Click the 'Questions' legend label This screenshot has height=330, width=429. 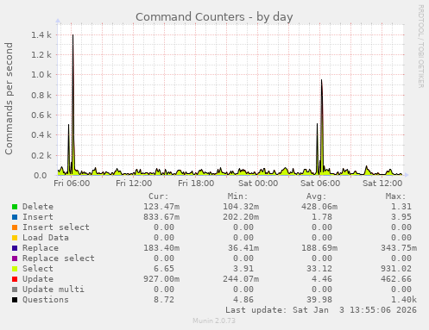click(46, 300)
